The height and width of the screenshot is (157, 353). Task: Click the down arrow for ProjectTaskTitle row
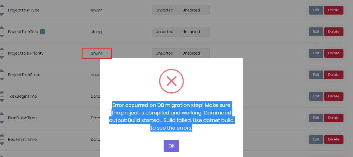[2, 36]
